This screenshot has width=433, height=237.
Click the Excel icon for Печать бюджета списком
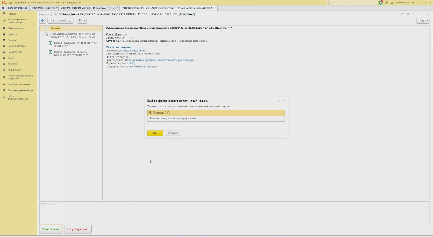point(51,52)
